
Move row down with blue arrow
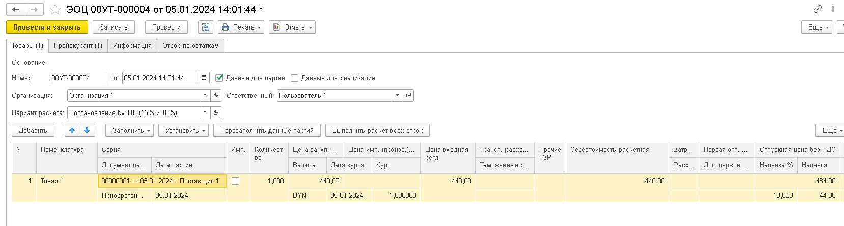point(87,130)
